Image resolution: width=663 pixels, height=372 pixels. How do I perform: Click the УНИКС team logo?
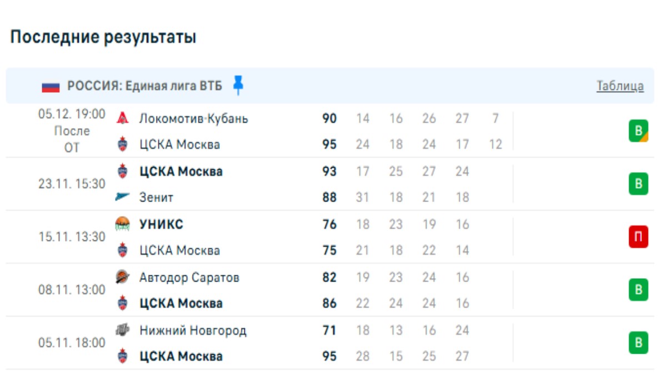[x=123, y=224]
